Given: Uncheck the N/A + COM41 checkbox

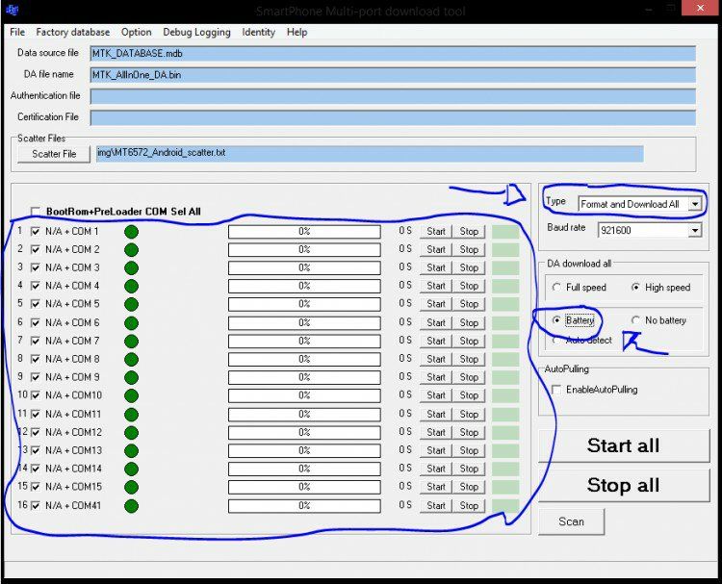Looking at the screenshot, I should click(x=36, y=506).
